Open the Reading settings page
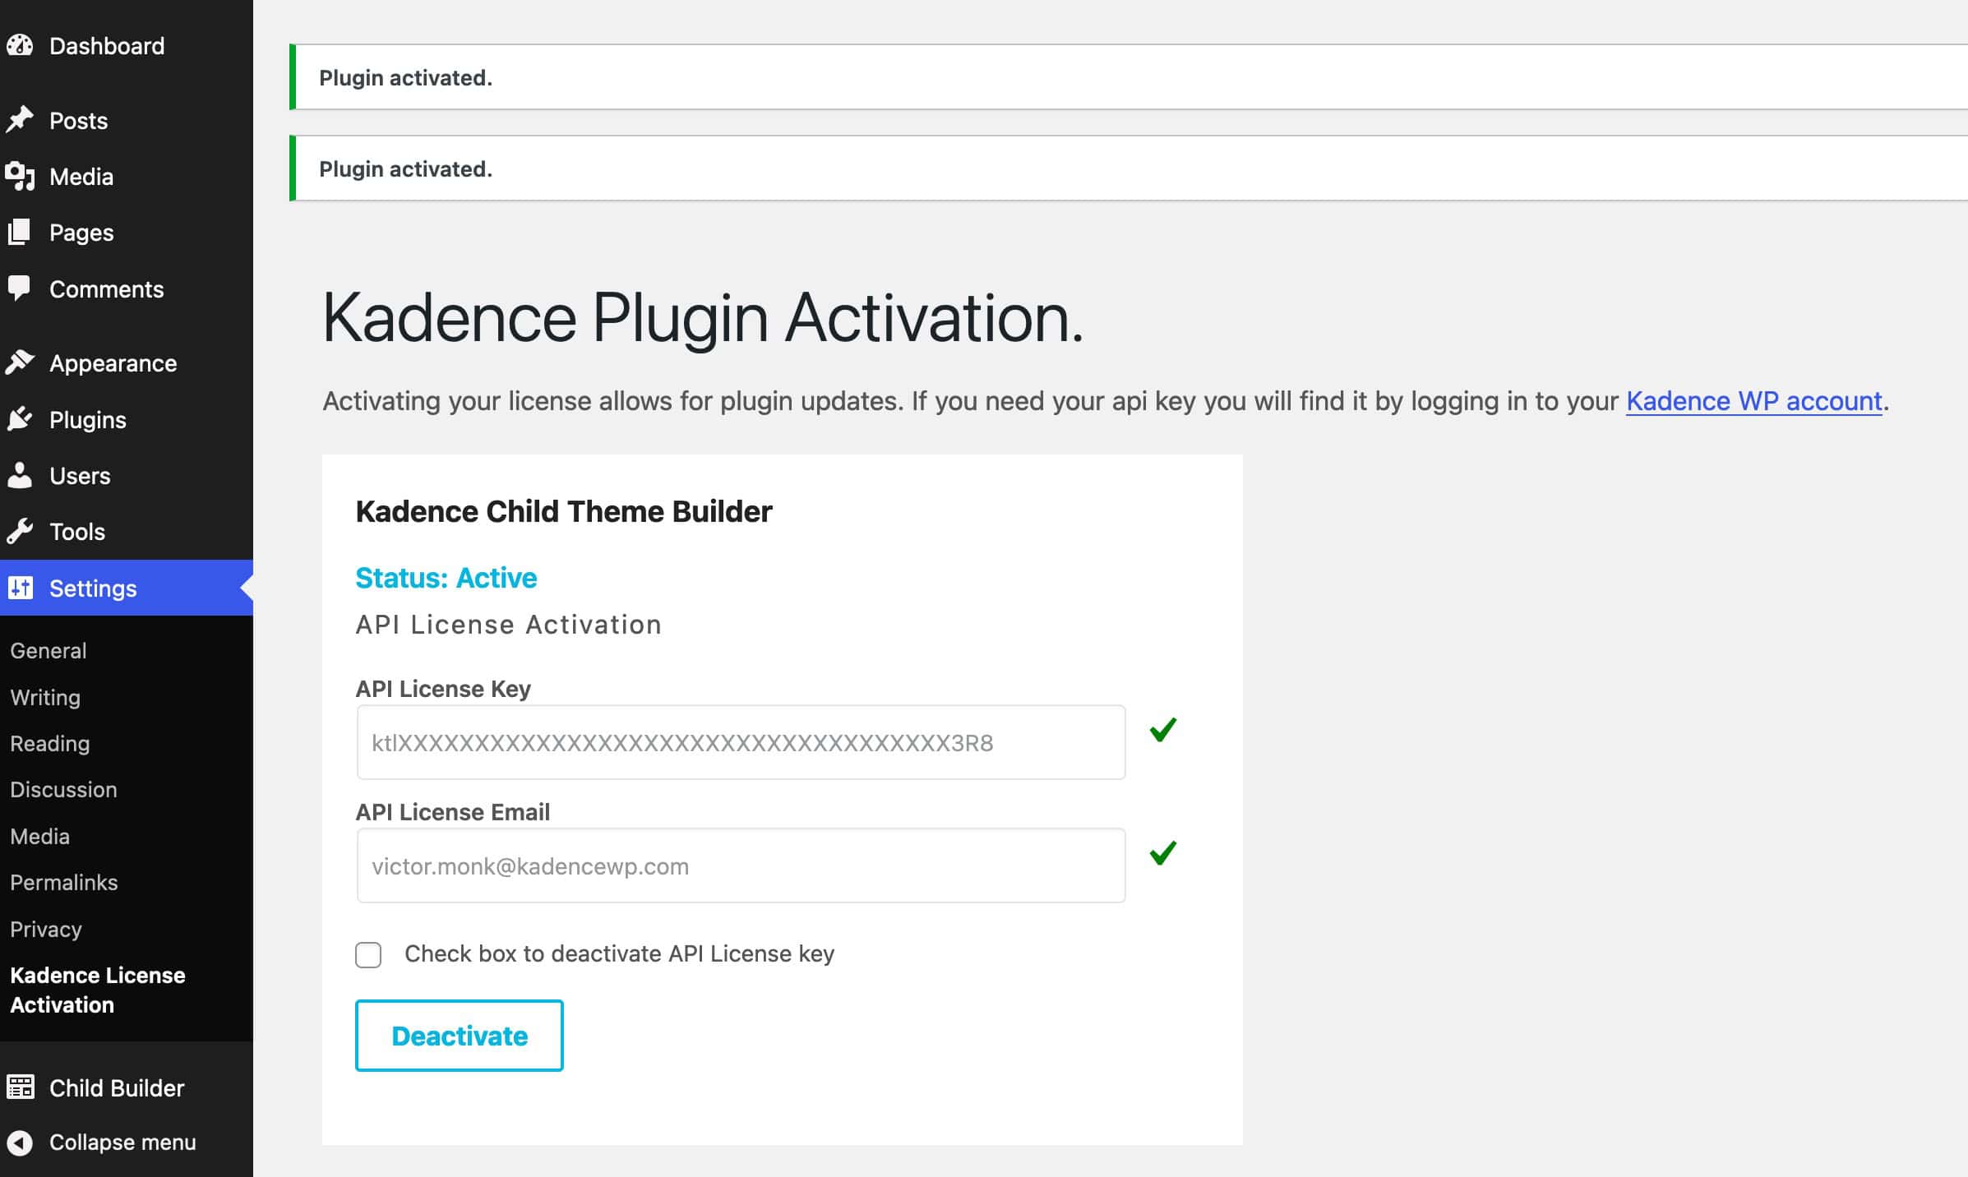1968x1177 pixels. (49, 744)
